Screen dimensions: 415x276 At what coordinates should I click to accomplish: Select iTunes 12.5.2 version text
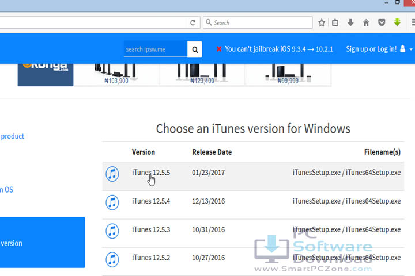point(151,258)
